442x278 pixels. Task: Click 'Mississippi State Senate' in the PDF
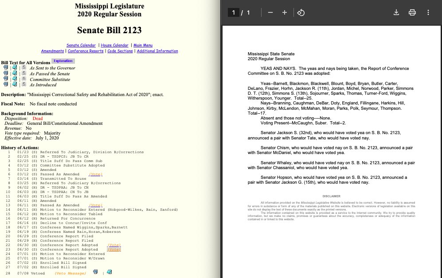click(271, 54)
